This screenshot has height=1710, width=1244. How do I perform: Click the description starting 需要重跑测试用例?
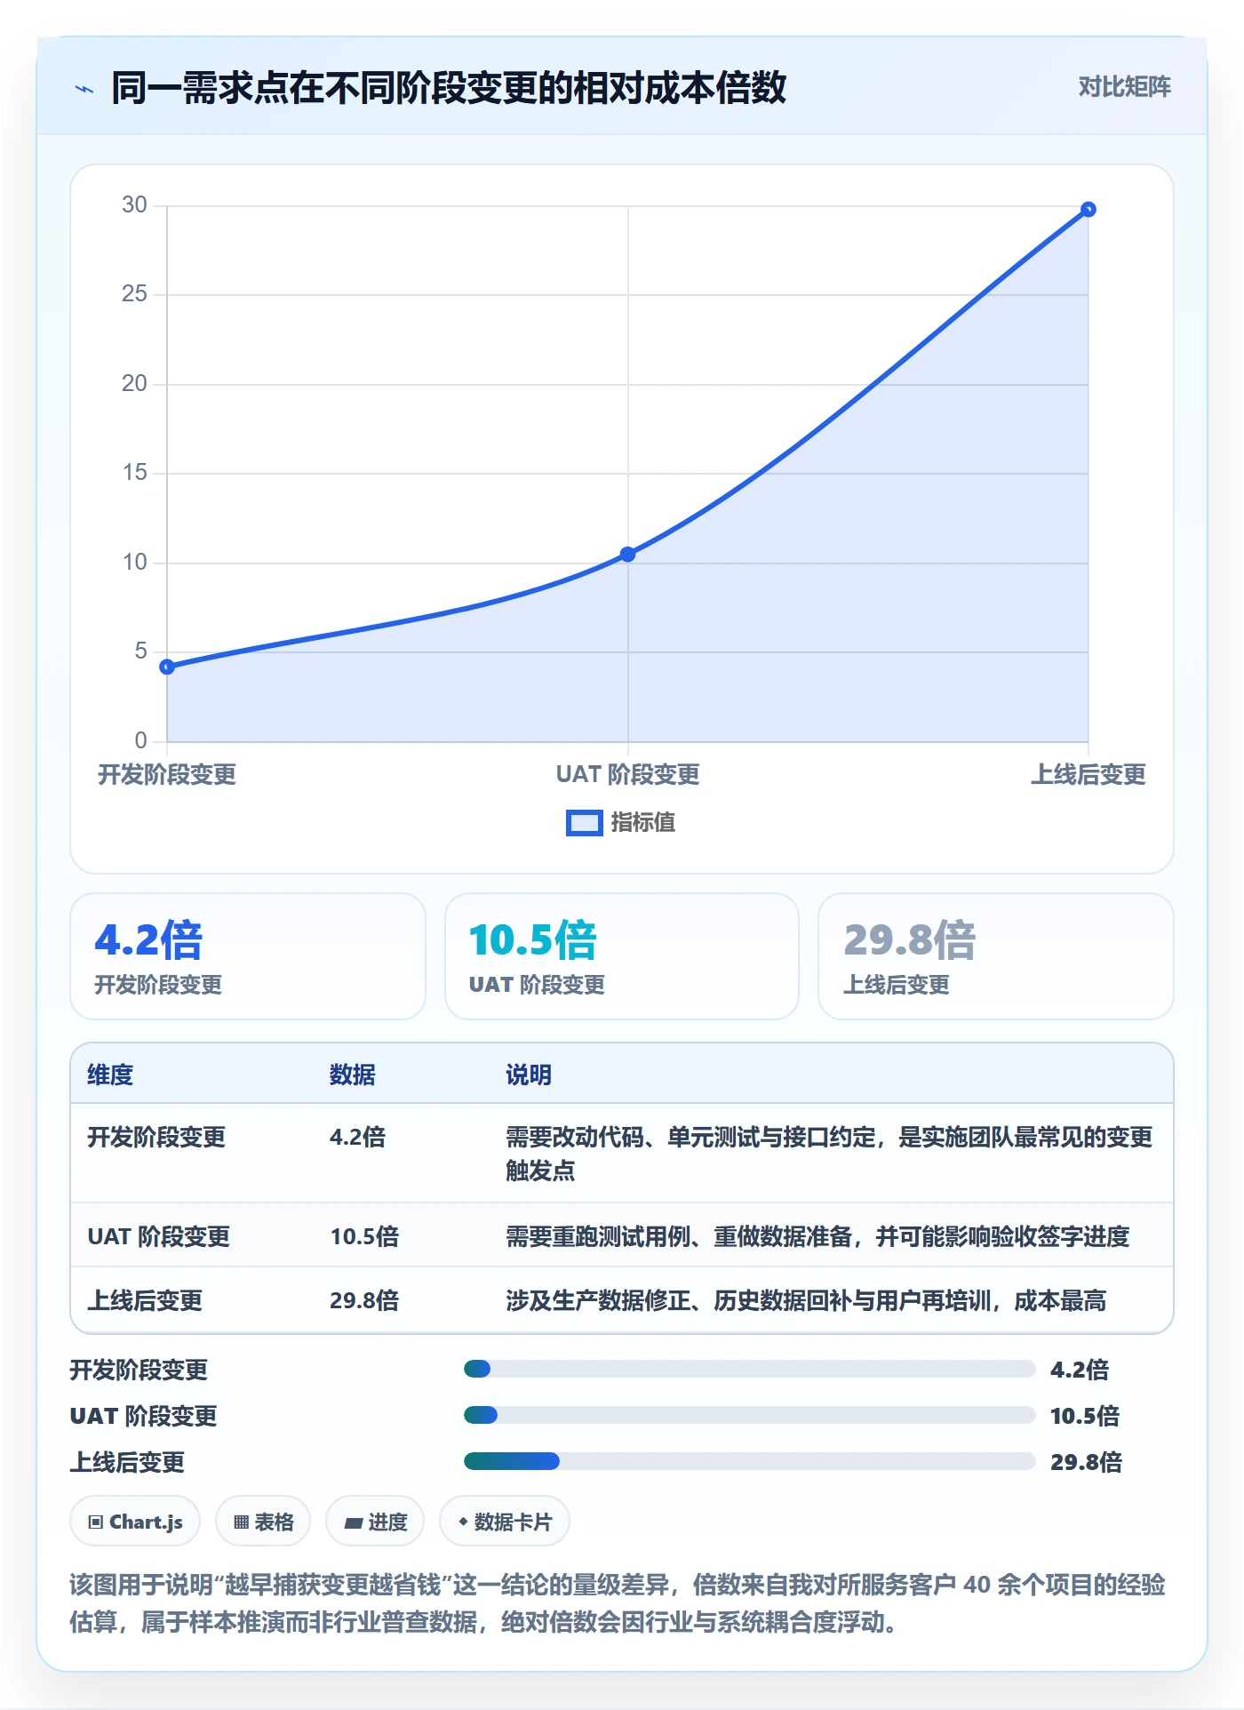[x=817, y=1236]
